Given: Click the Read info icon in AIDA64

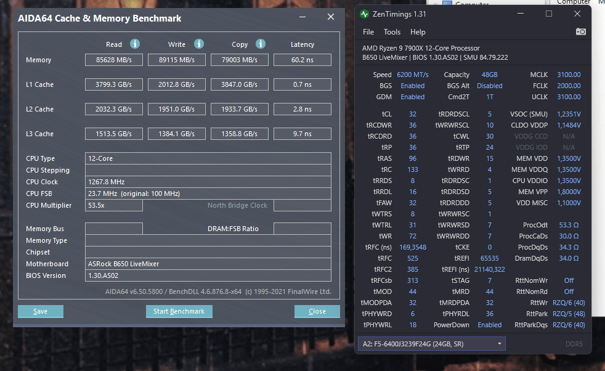Looking at the screenshot, I should click(x=135, y=44).
